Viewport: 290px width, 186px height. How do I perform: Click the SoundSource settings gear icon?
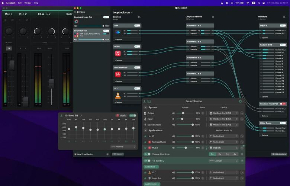point(240,101)
